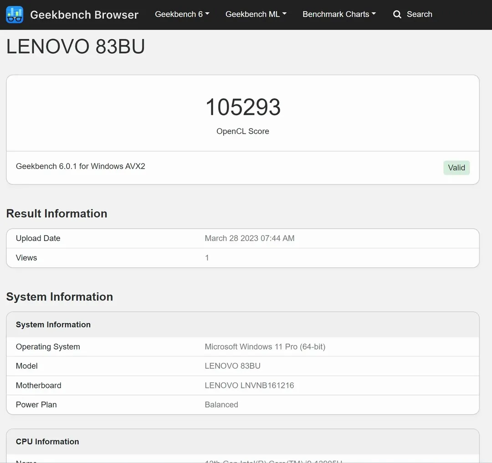This screenshot has height=463, width=492.
Task: Click the Result Information heading
Action: (56, 214)
